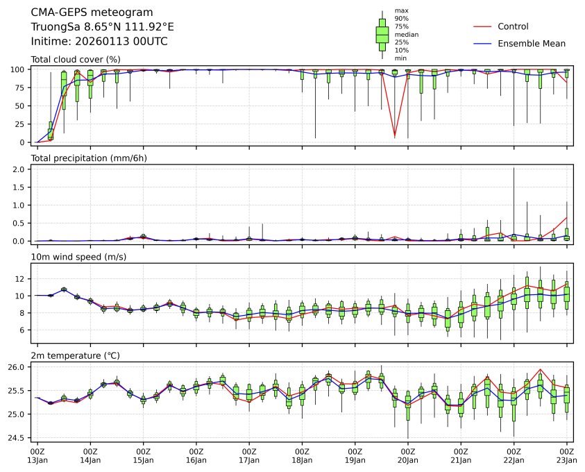Click the "2m temperature (℃)" panel title
This screenshot has width=585, height=472.
point(76,356)
